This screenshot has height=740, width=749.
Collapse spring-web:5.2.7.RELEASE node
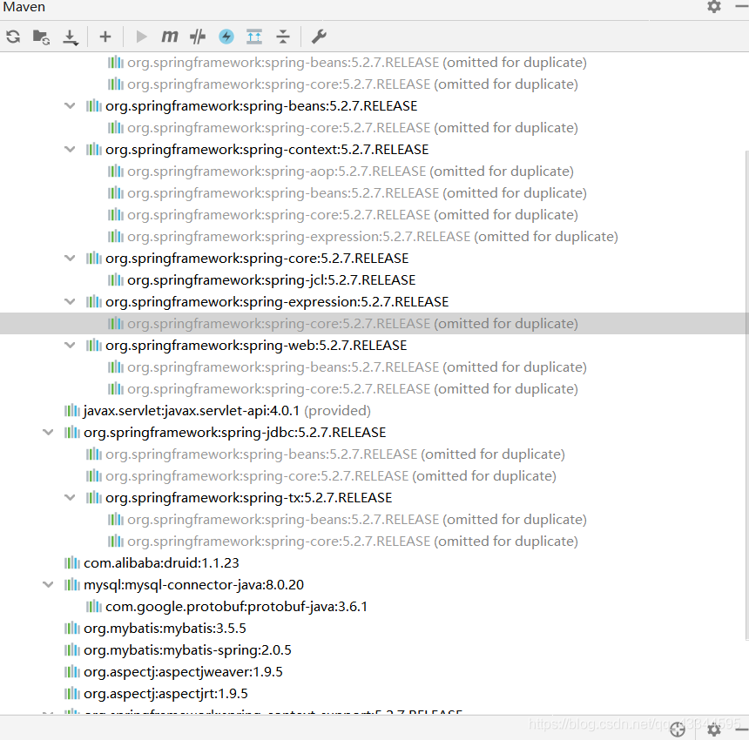(70, 345)
